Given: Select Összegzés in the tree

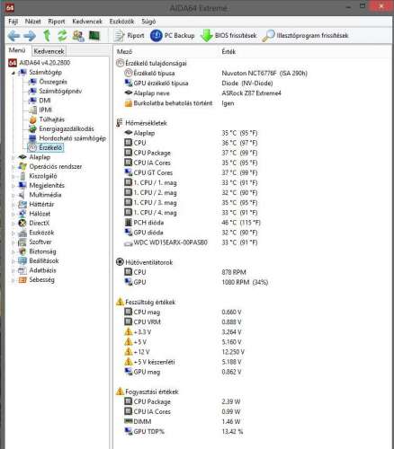Looking at the screenshot, I should [x=53, y=82].
